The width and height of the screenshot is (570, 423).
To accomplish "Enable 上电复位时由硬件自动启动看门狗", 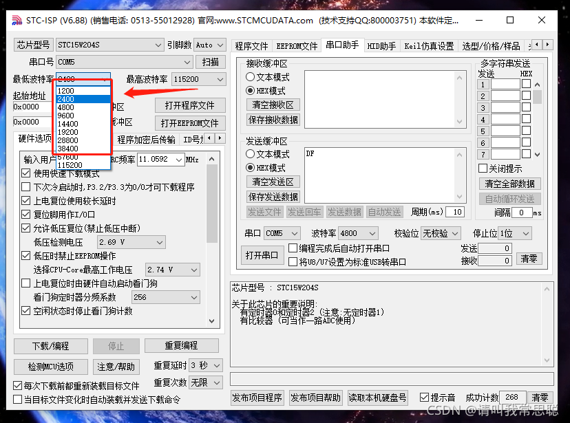I will click(25, 283).
